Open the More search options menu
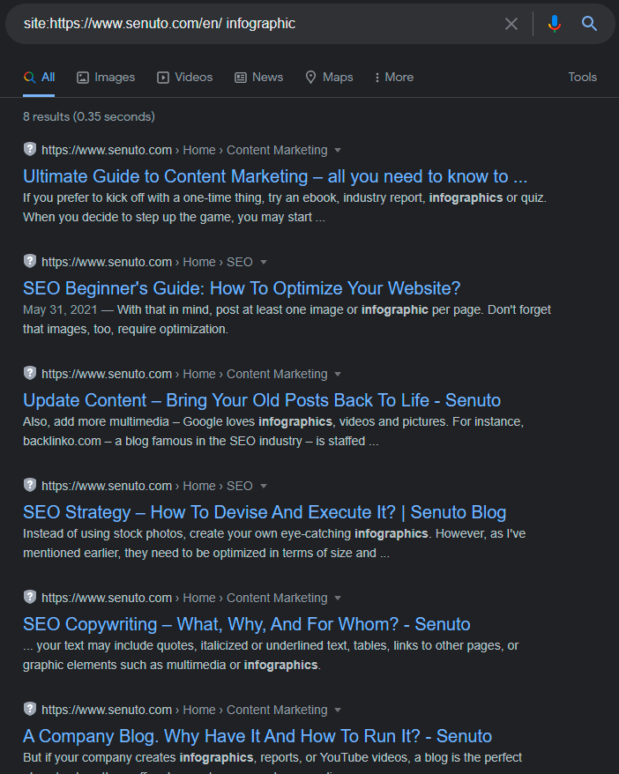The width and height of the screenshot is (619, 774). (x=394, y=78)
